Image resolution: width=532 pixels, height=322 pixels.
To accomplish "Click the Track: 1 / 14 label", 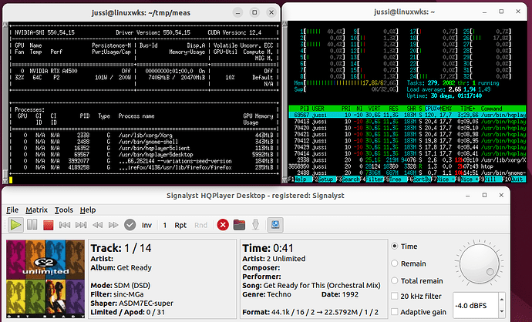I will pyautogui.click(x=121, y=248).
